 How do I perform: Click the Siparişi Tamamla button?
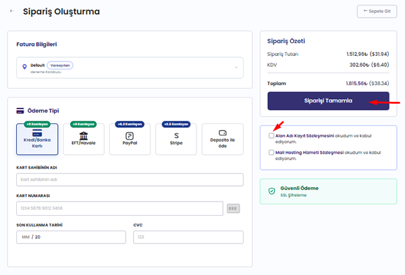coord(328,101)
